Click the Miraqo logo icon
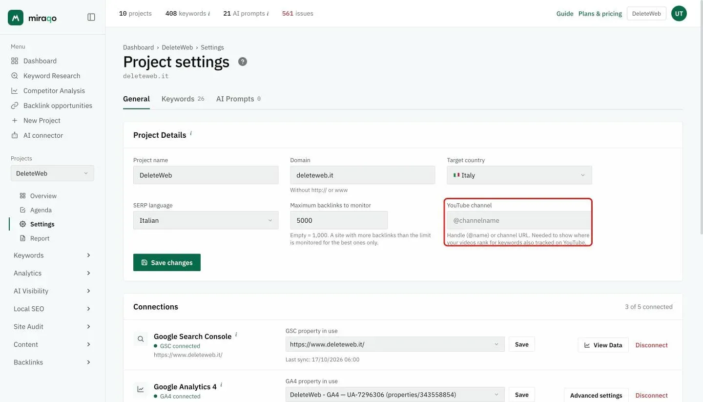Image resolution: width=703 pixels, height=402 pixels. tap(16, 18)
